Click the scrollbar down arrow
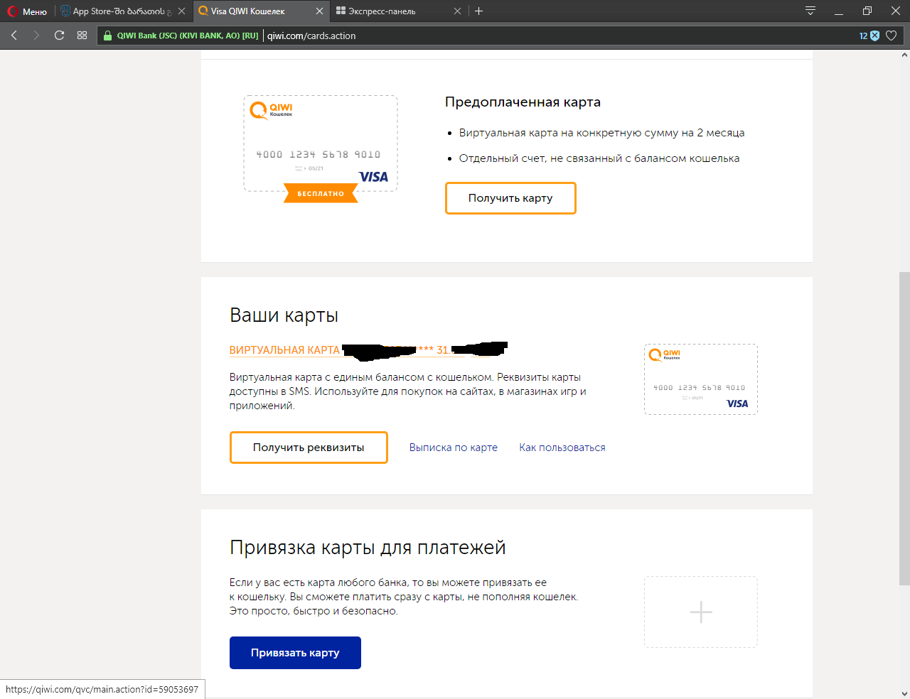Screen dimensions: 910x699 [x=904, y=693]
